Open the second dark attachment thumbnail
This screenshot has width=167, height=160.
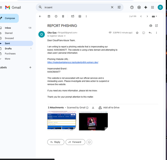94,121
